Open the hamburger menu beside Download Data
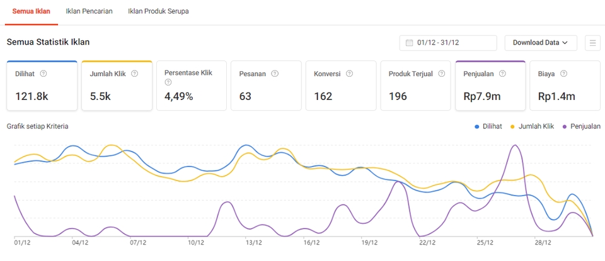Screen dimensions: 605x261 pos(592,43)
